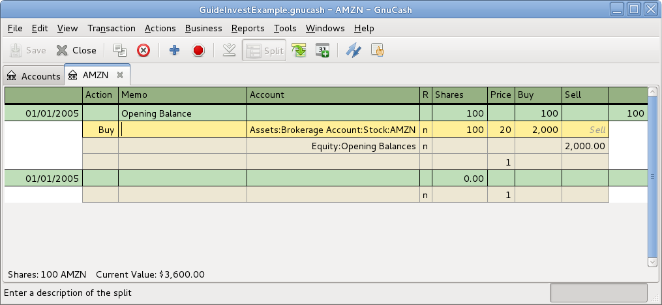Click the red Cancel transaction icon
The height and width of the screenshot is (305, 662).
pos(198,50)
